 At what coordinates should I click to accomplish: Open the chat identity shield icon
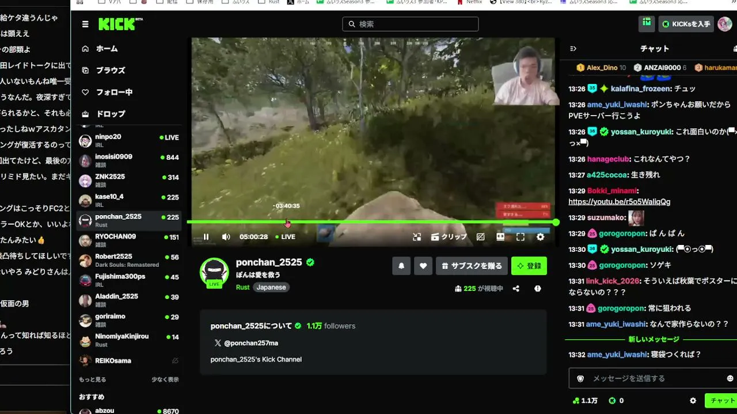pyautogui.click(x=580, y=378)
